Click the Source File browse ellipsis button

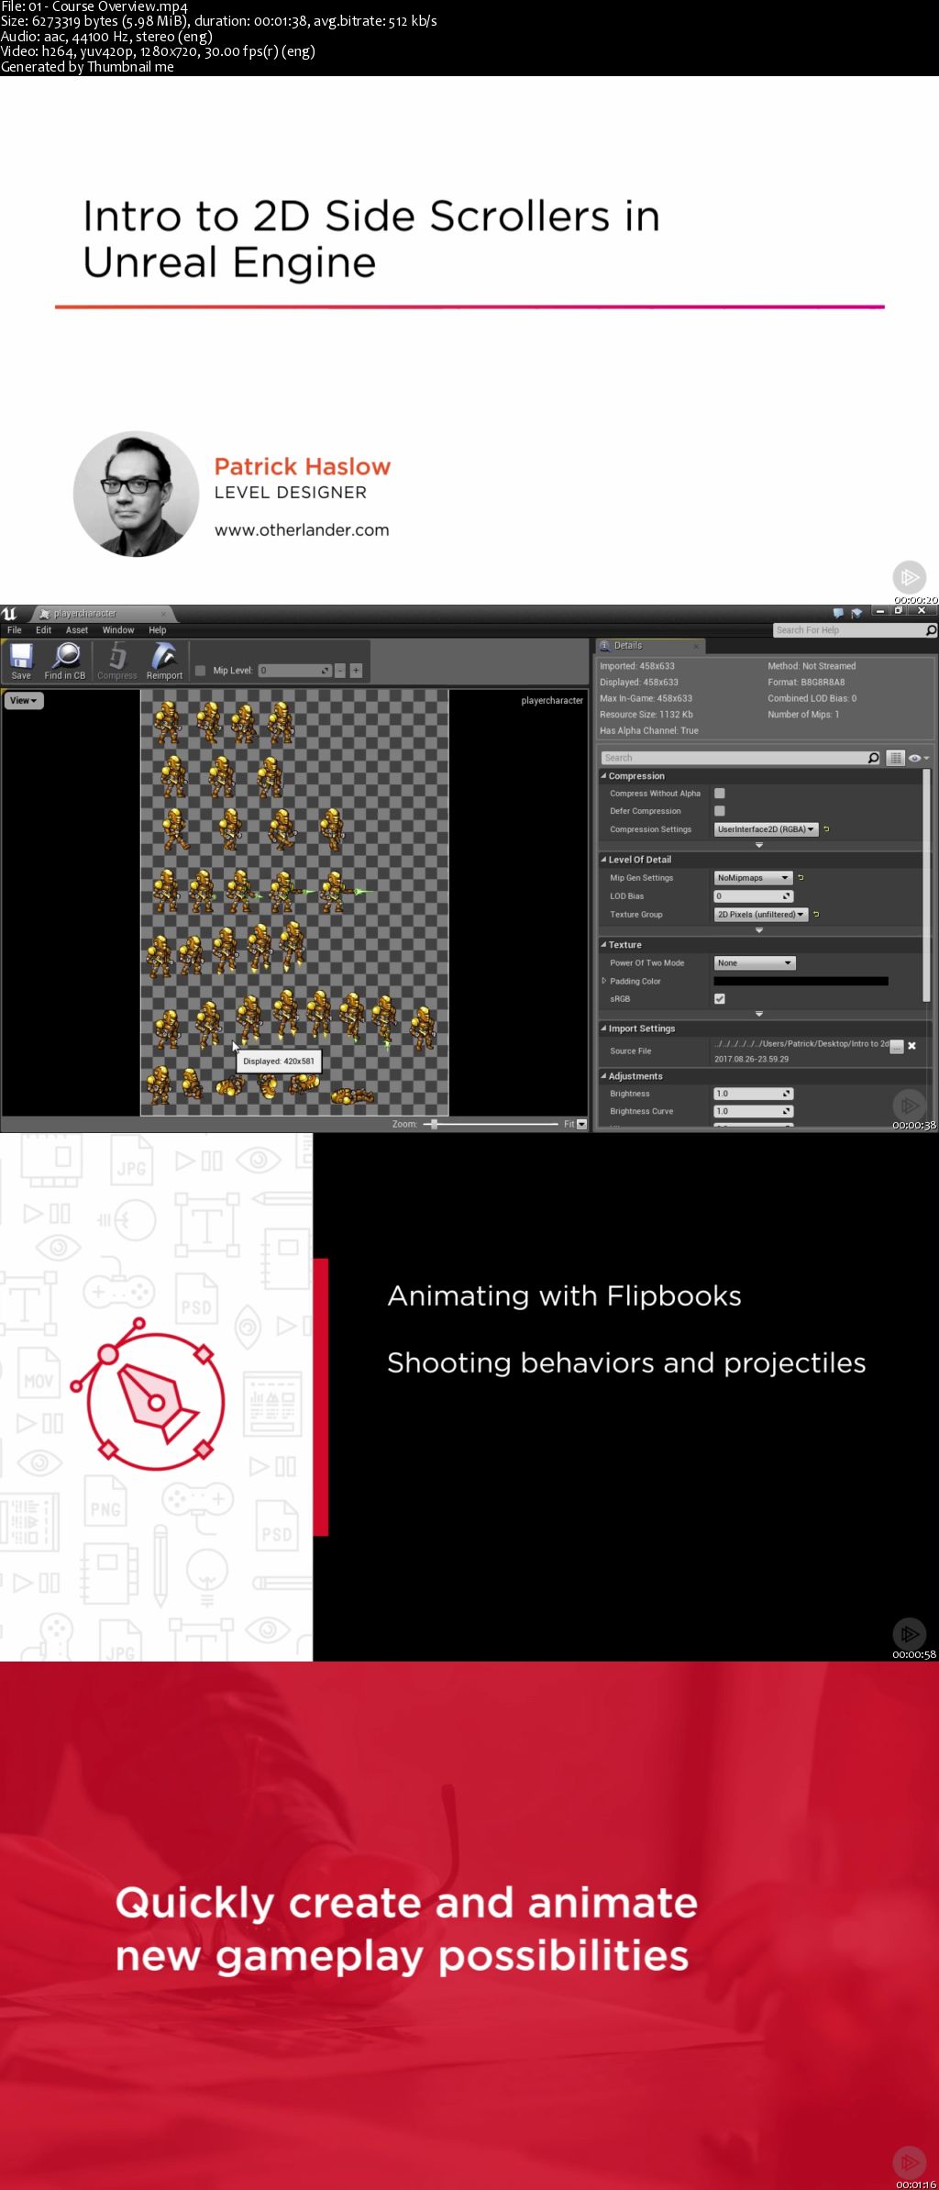coord(897,1047)
